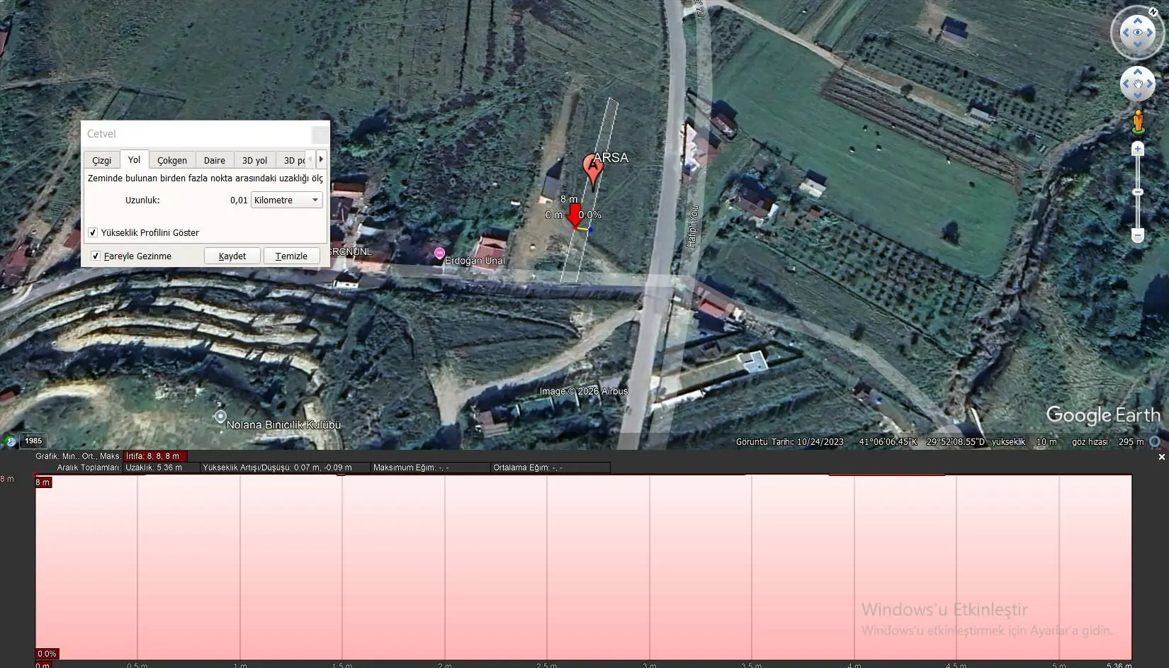Click the Kaydet button
This screenshot has height=668, width=1169.
point(232,256)
